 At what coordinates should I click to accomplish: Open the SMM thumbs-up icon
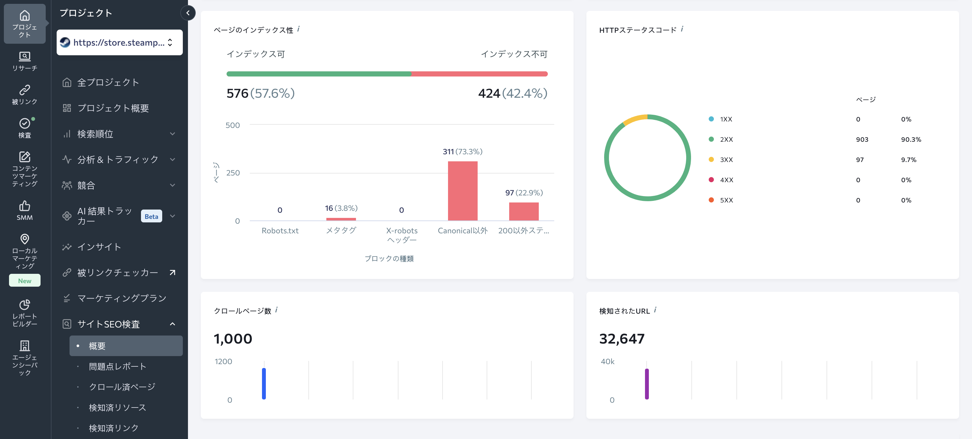click(24, 206)
